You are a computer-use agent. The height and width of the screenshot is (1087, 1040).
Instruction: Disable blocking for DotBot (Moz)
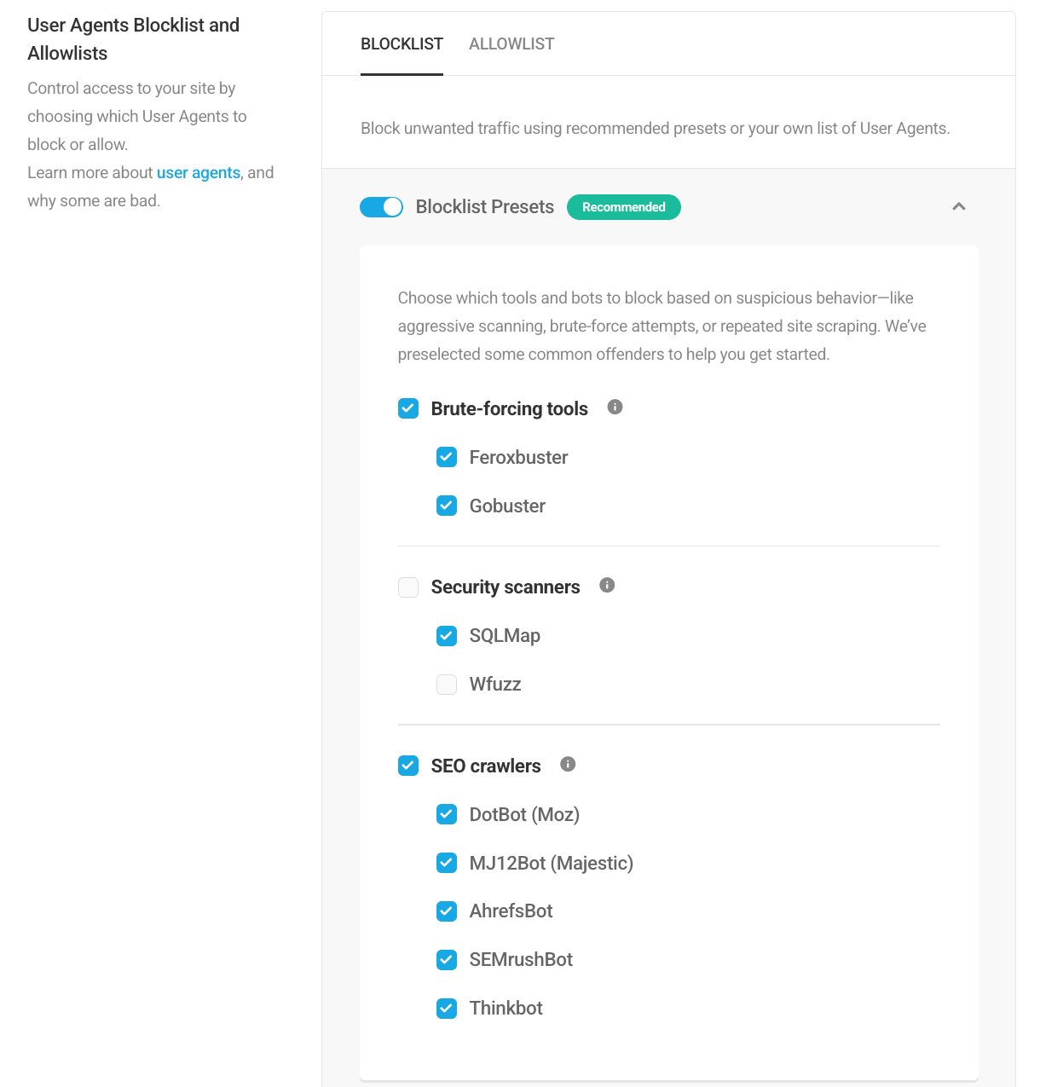[x=447, y=814]
